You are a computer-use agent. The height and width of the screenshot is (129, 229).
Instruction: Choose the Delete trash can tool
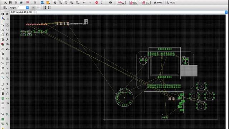click(x=3, y=39)
